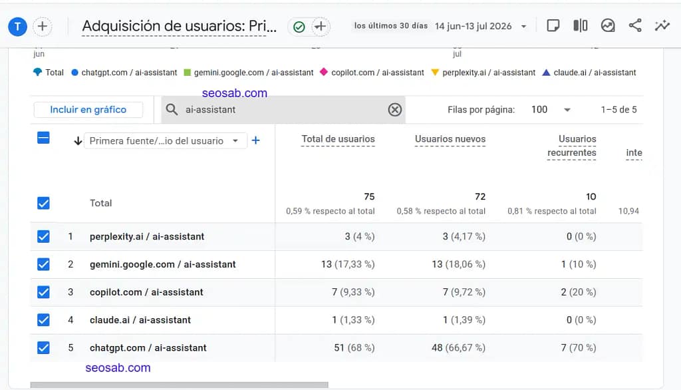The image size is (681, 390).
Task: Click chatgpt.com / ai-assistant row label
Action: click(148, 348)
